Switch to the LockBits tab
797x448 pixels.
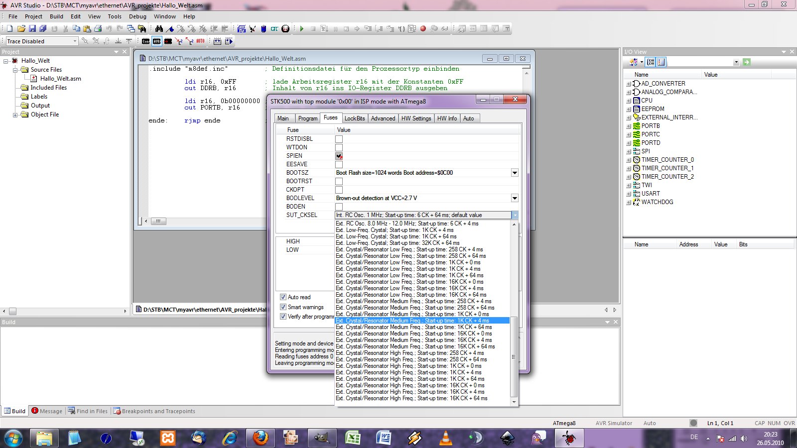pos(355,118)
